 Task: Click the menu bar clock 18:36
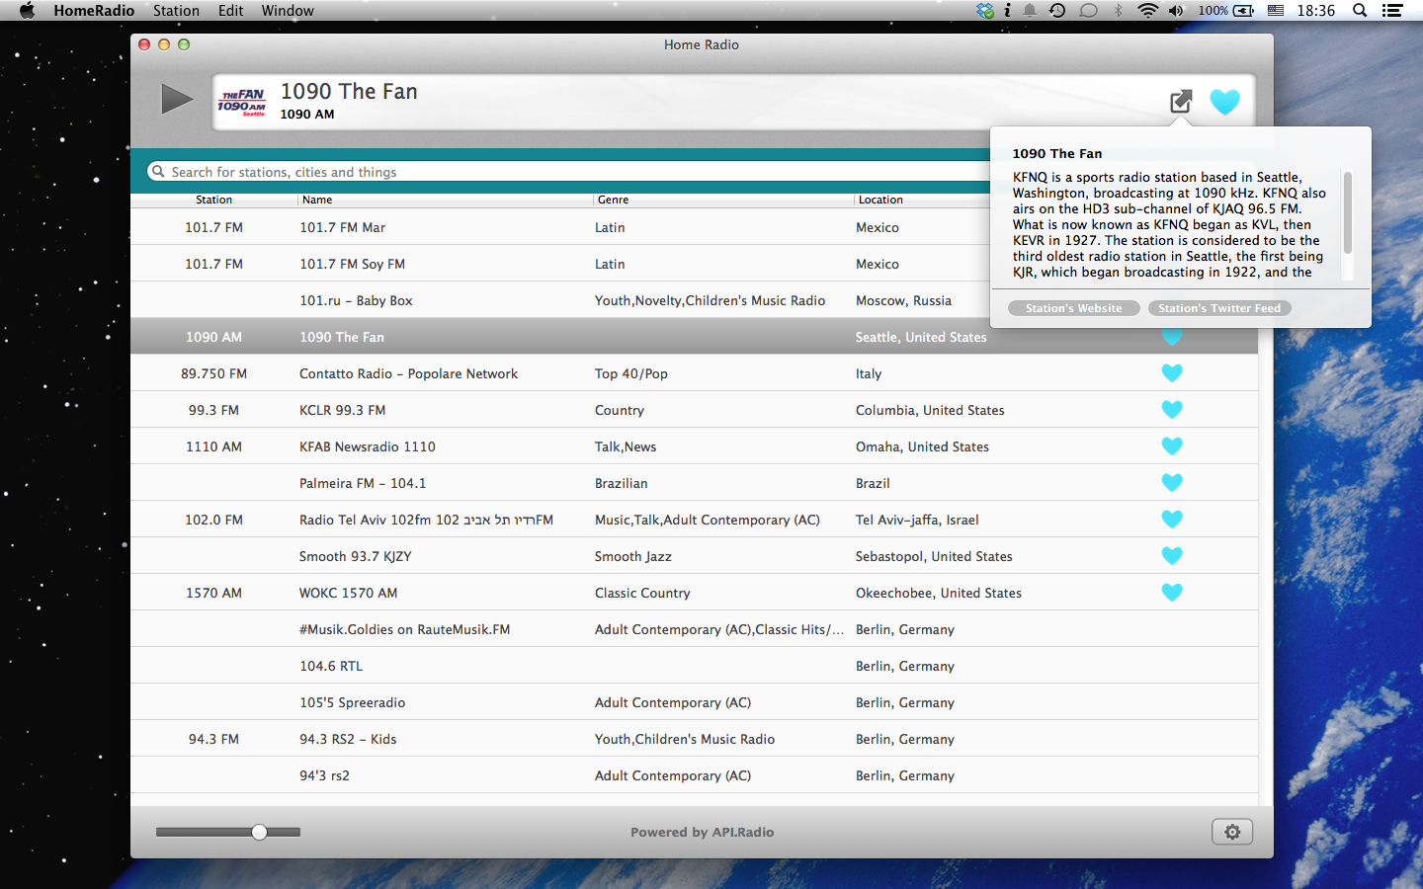[1315, 11]
